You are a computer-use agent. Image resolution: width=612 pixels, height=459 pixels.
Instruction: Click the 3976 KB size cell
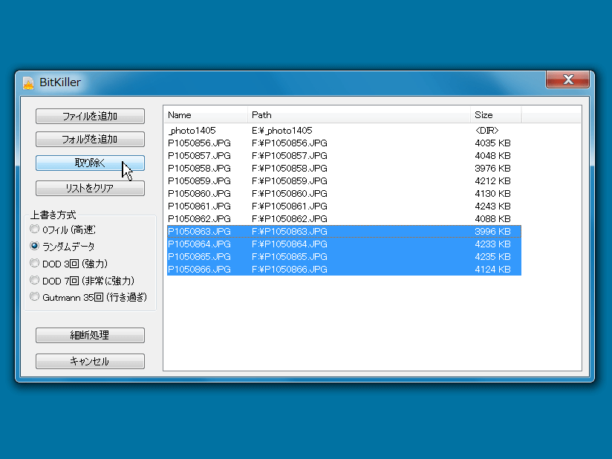pos(492,168)
